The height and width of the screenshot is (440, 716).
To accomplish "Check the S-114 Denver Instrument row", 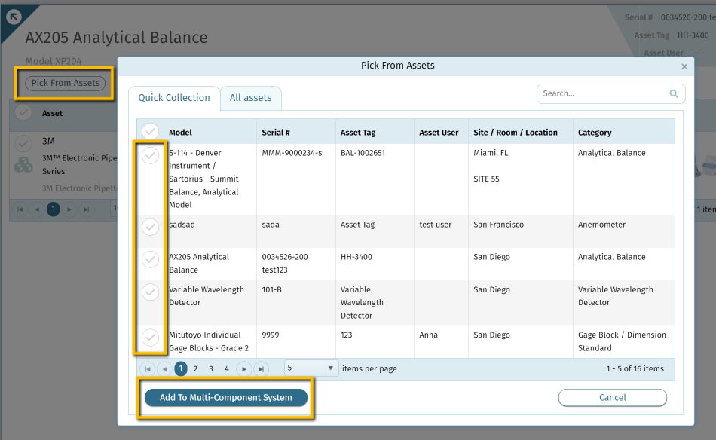I will (x=150, y=156).
